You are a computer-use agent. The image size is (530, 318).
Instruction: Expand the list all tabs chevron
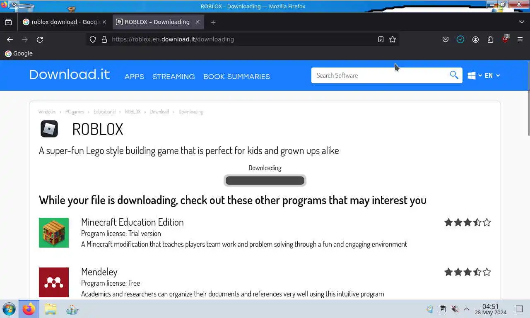tap(521, 22)
